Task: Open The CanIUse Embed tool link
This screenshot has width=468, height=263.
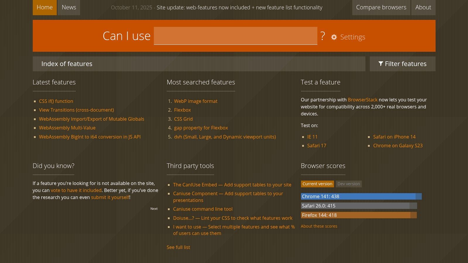Action: point(232,185)
